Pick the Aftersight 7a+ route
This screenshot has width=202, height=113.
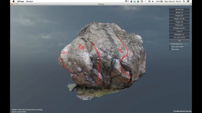click(179, 35)
